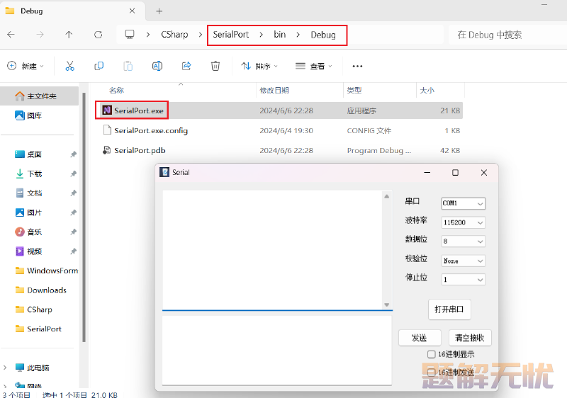Select the SerialPort.exe file

(x=279, y=110)
